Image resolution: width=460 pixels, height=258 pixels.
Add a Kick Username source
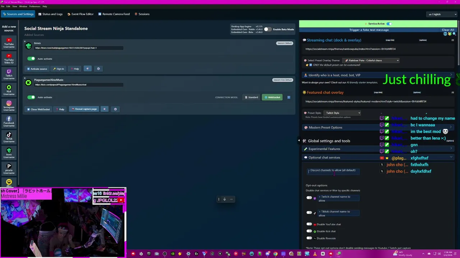click(x=9, y=90)
